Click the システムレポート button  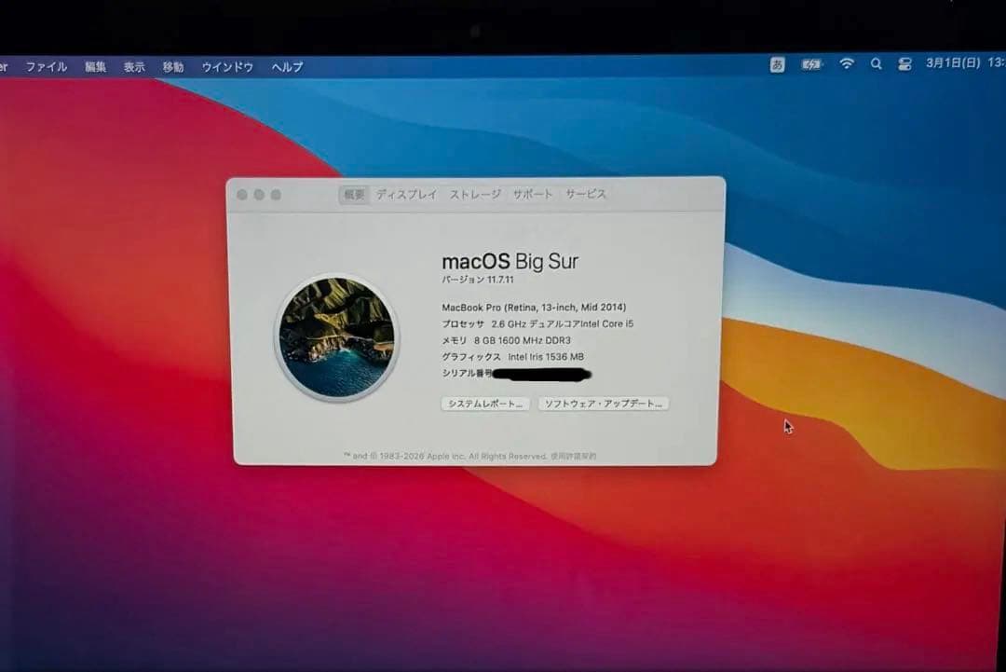coord(485,404)
